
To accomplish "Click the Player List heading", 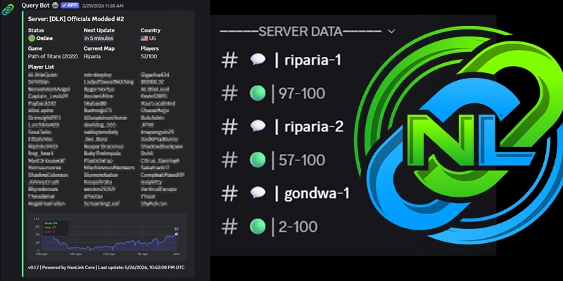I will [41, 67].
